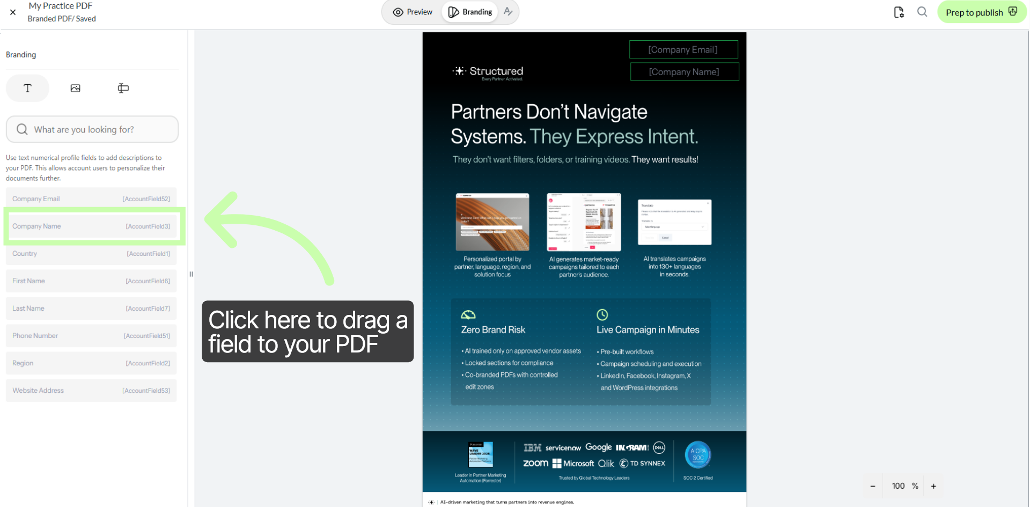Select the [Company Name] placeholder on PDF
1030x507 pixels.
point(685,72)
